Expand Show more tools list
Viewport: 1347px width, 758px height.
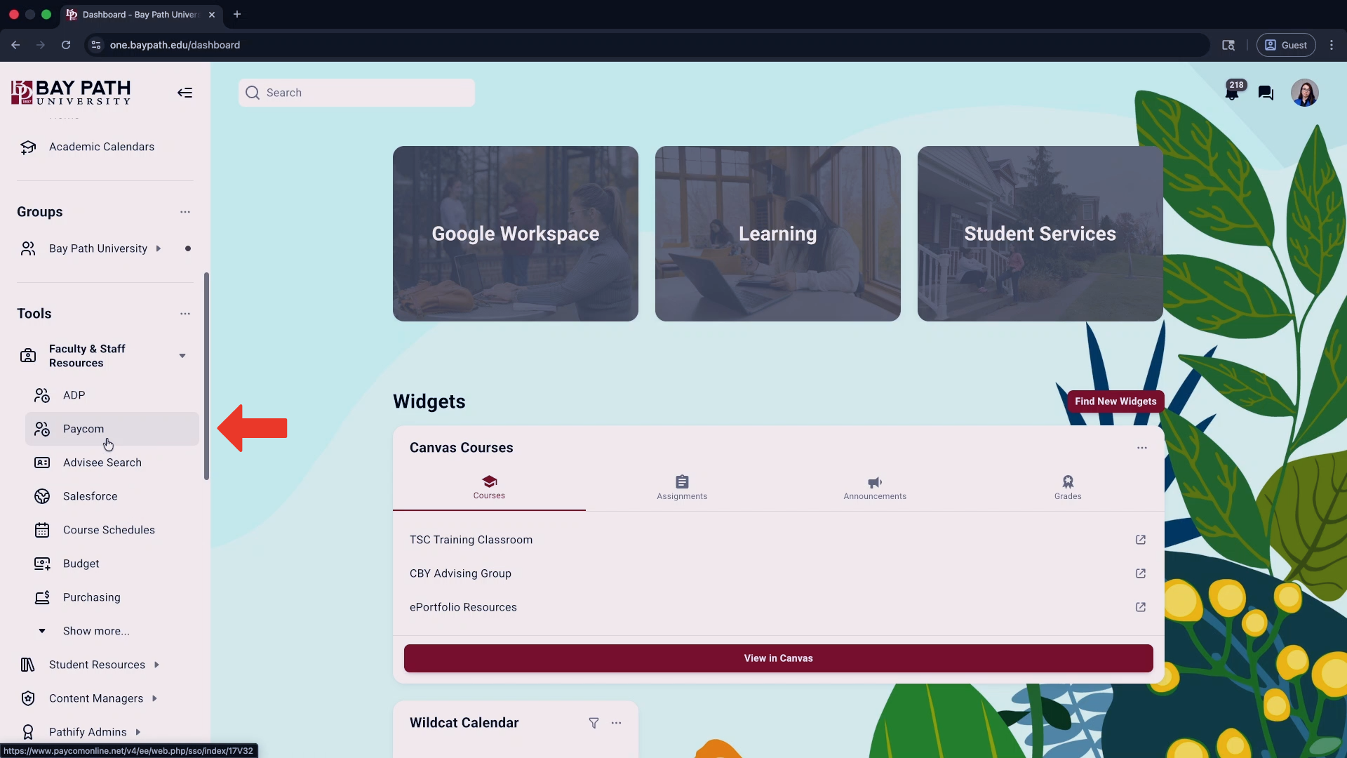(x=96, y=631)
